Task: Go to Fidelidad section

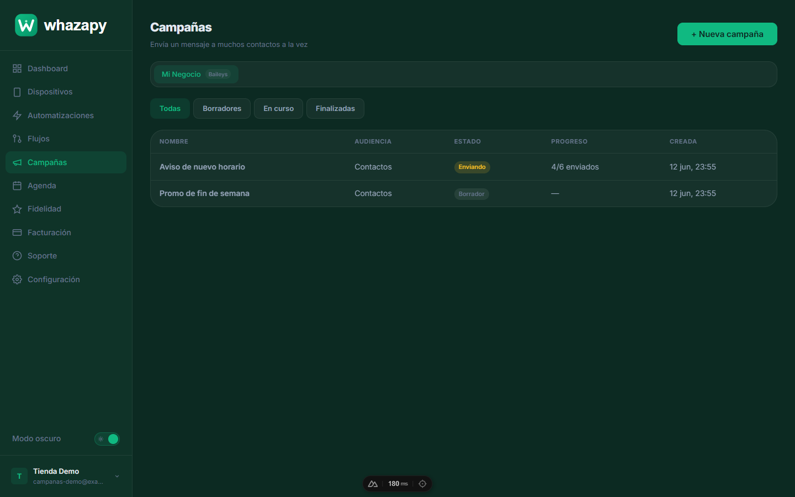Action: pyautogui.click(x=66, y=209)
